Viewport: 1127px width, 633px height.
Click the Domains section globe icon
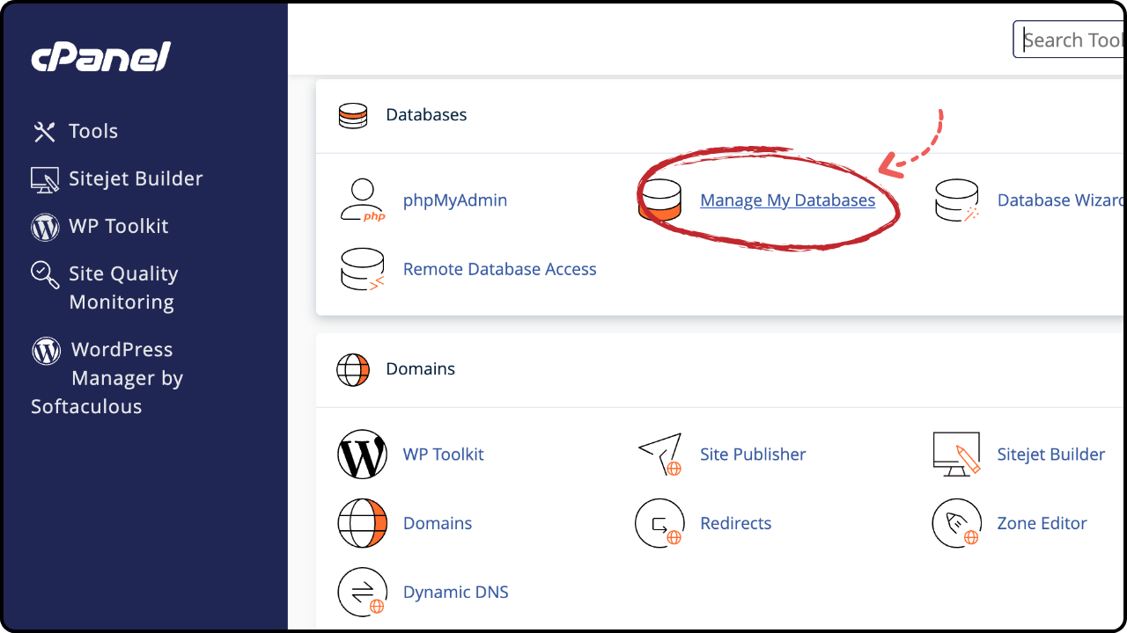click(353, 369)
